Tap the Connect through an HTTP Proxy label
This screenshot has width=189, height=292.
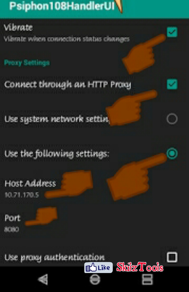click(68, 84)
